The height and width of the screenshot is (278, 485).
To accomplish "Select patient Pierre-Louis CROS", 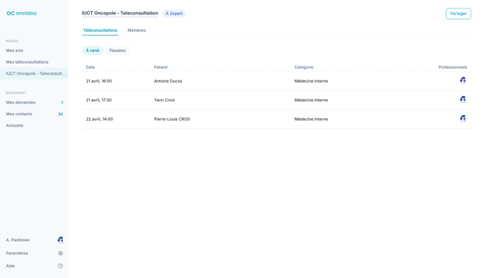I will [172, 119].
